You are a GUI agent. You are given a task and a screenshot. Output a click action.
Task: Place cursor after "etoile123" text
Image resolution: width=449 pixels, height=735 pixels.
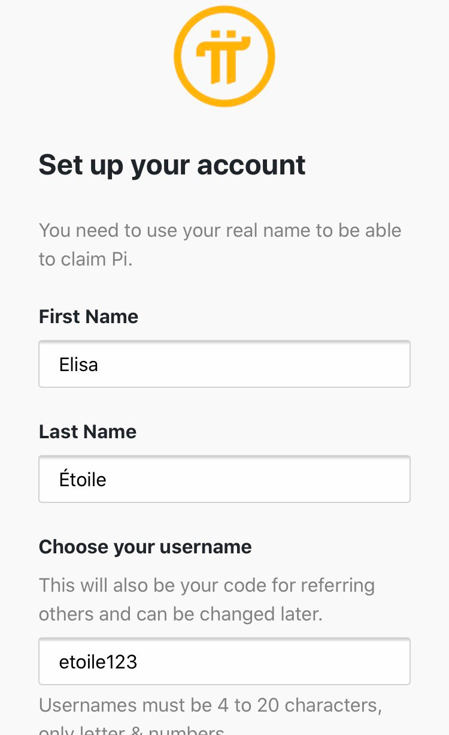138,662
